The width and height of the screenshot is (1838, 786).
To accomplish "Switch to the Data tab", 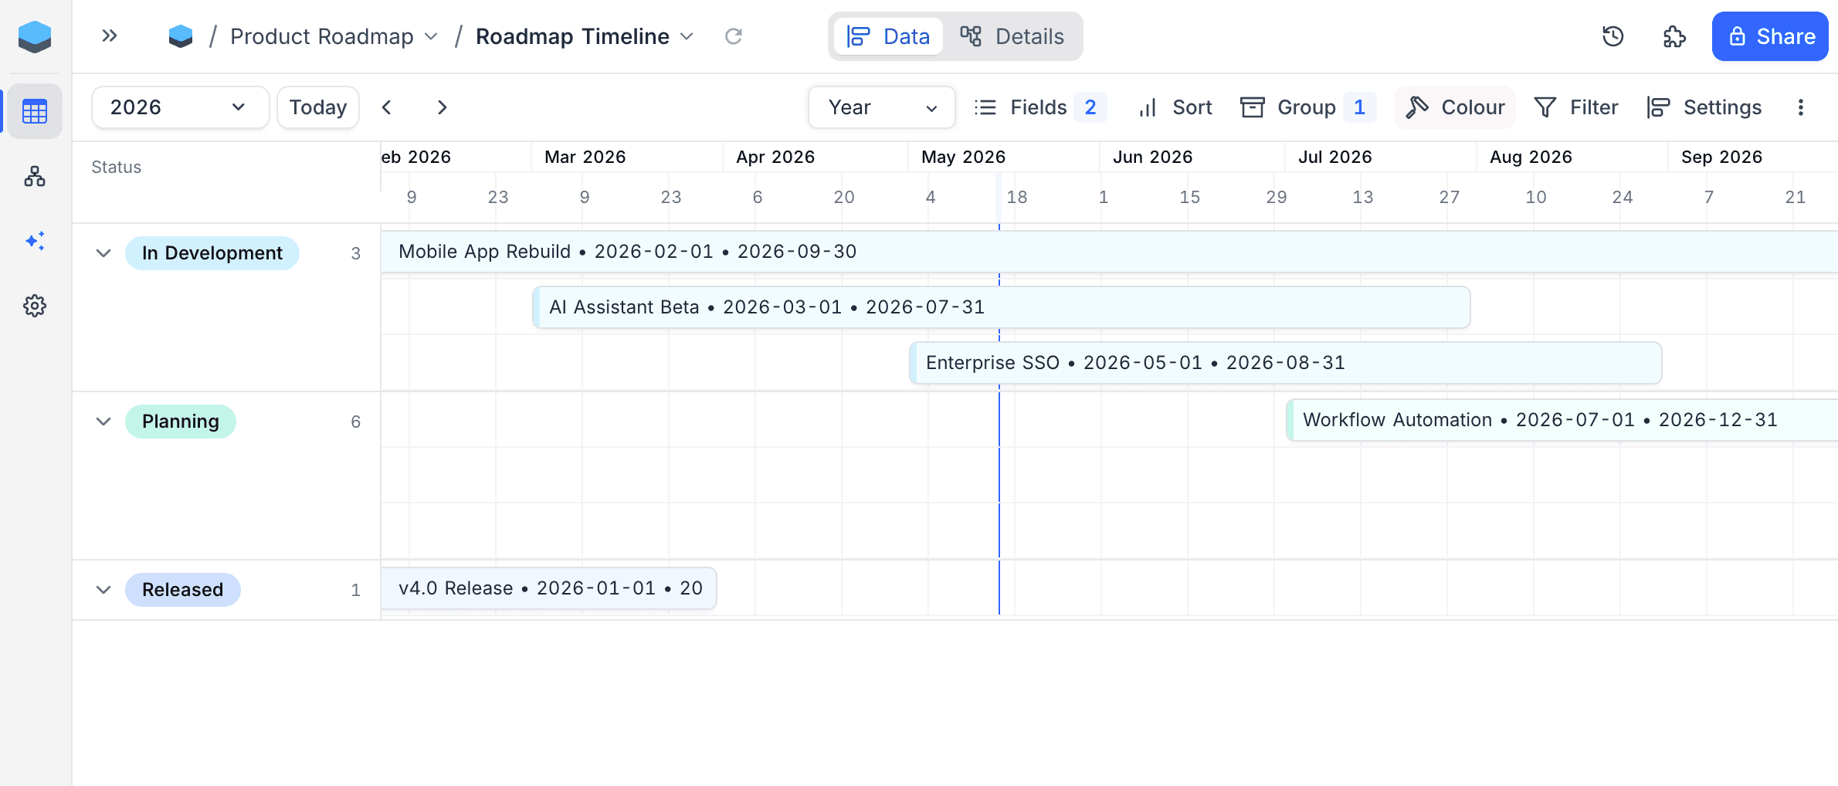I will coord(888,36).
